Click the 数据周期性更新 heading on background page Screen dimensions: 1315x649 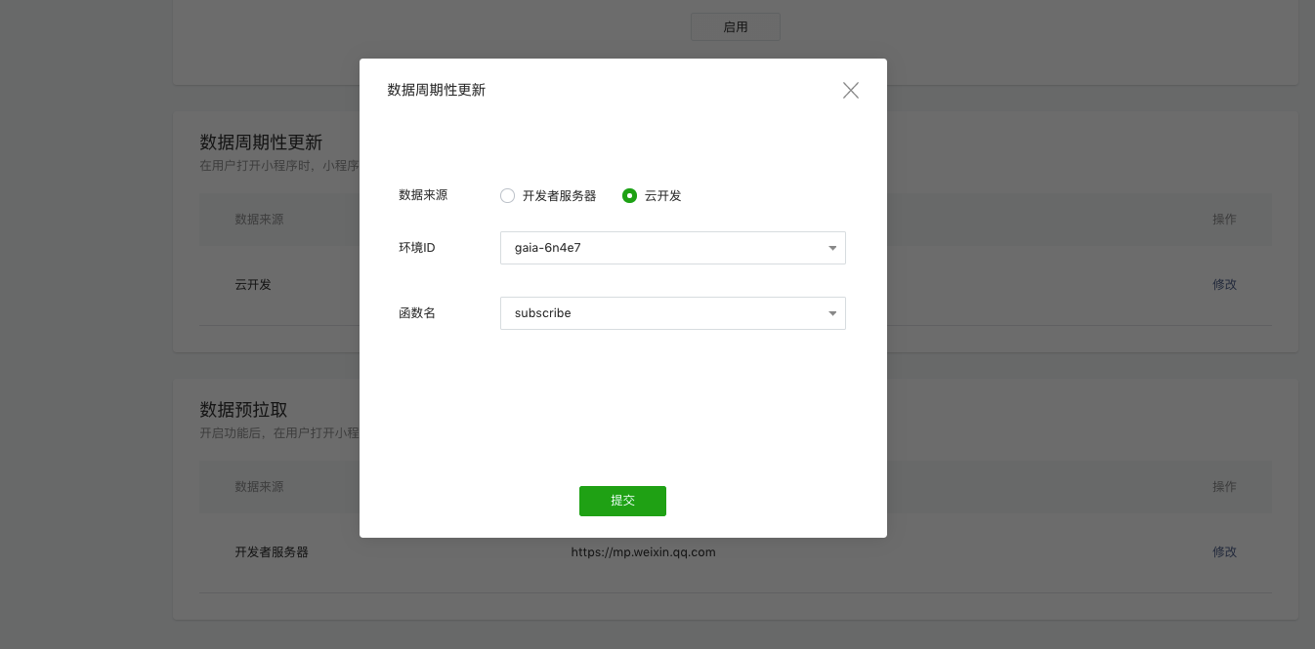tap(261, 142)
